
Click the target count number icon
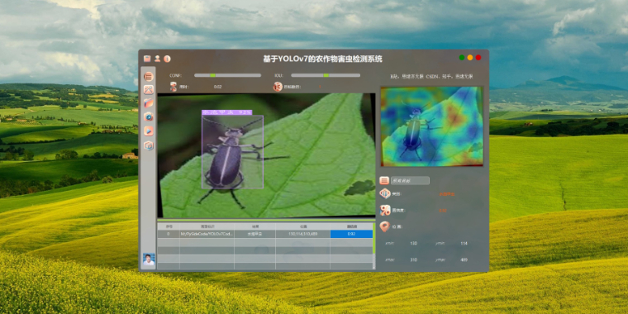278,87
